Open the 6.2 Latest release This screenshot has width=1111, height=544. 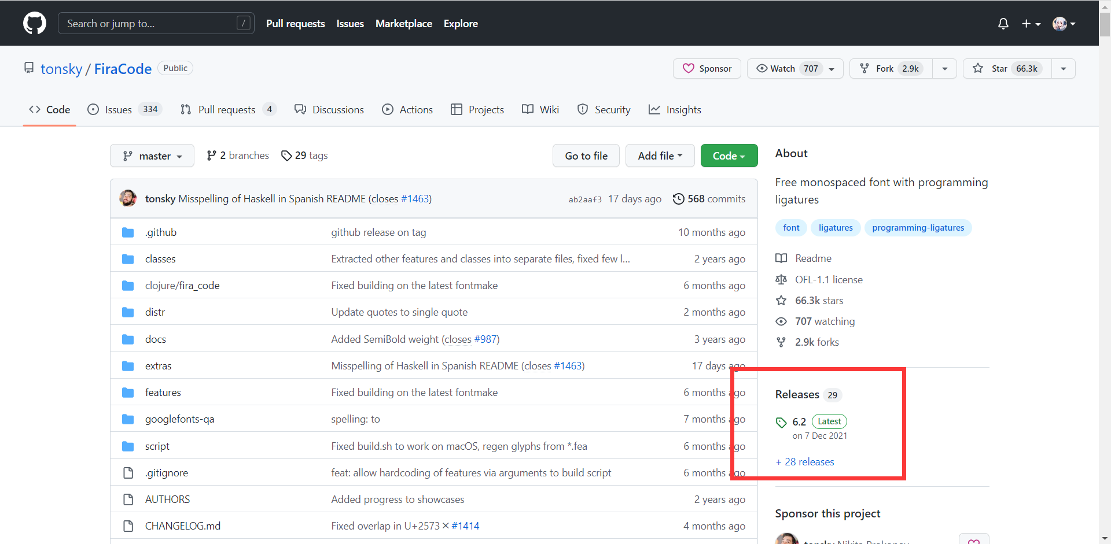[812, 428]
